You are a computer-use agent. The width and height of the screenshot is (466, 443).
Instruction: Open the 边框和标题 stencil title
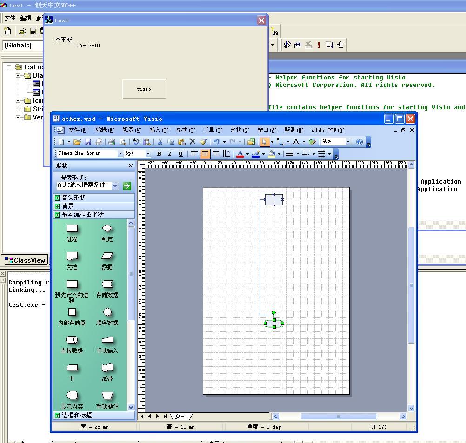click(x=94, y=416)
